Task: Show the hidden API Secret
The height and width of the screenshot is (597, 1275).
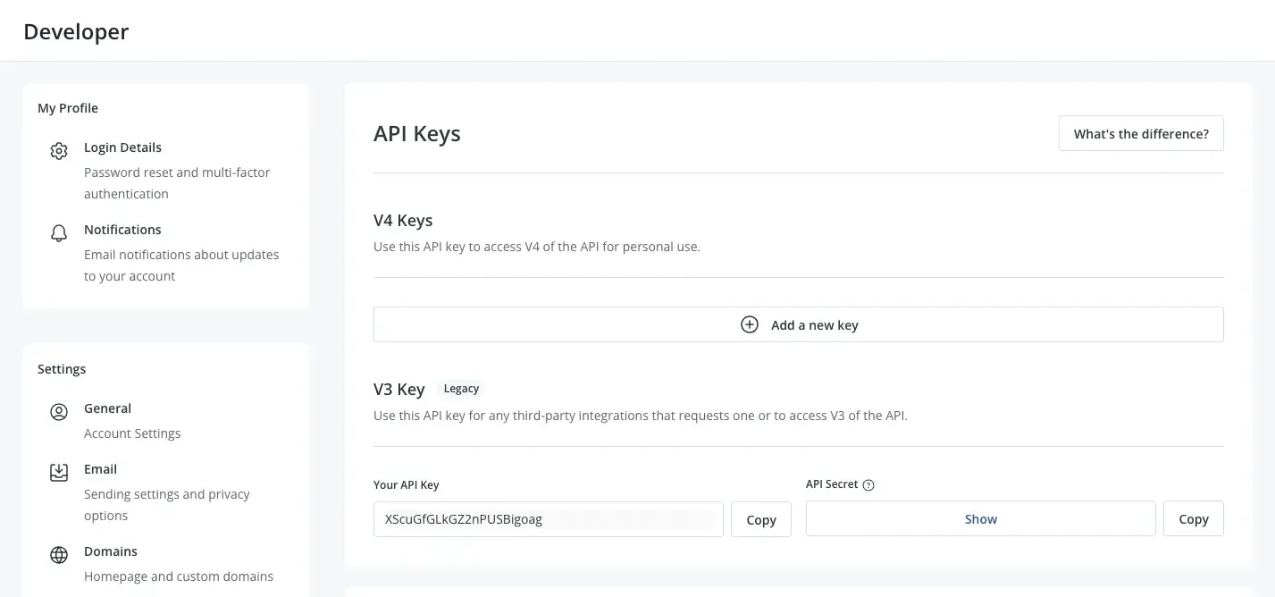Action: [981, 519]
